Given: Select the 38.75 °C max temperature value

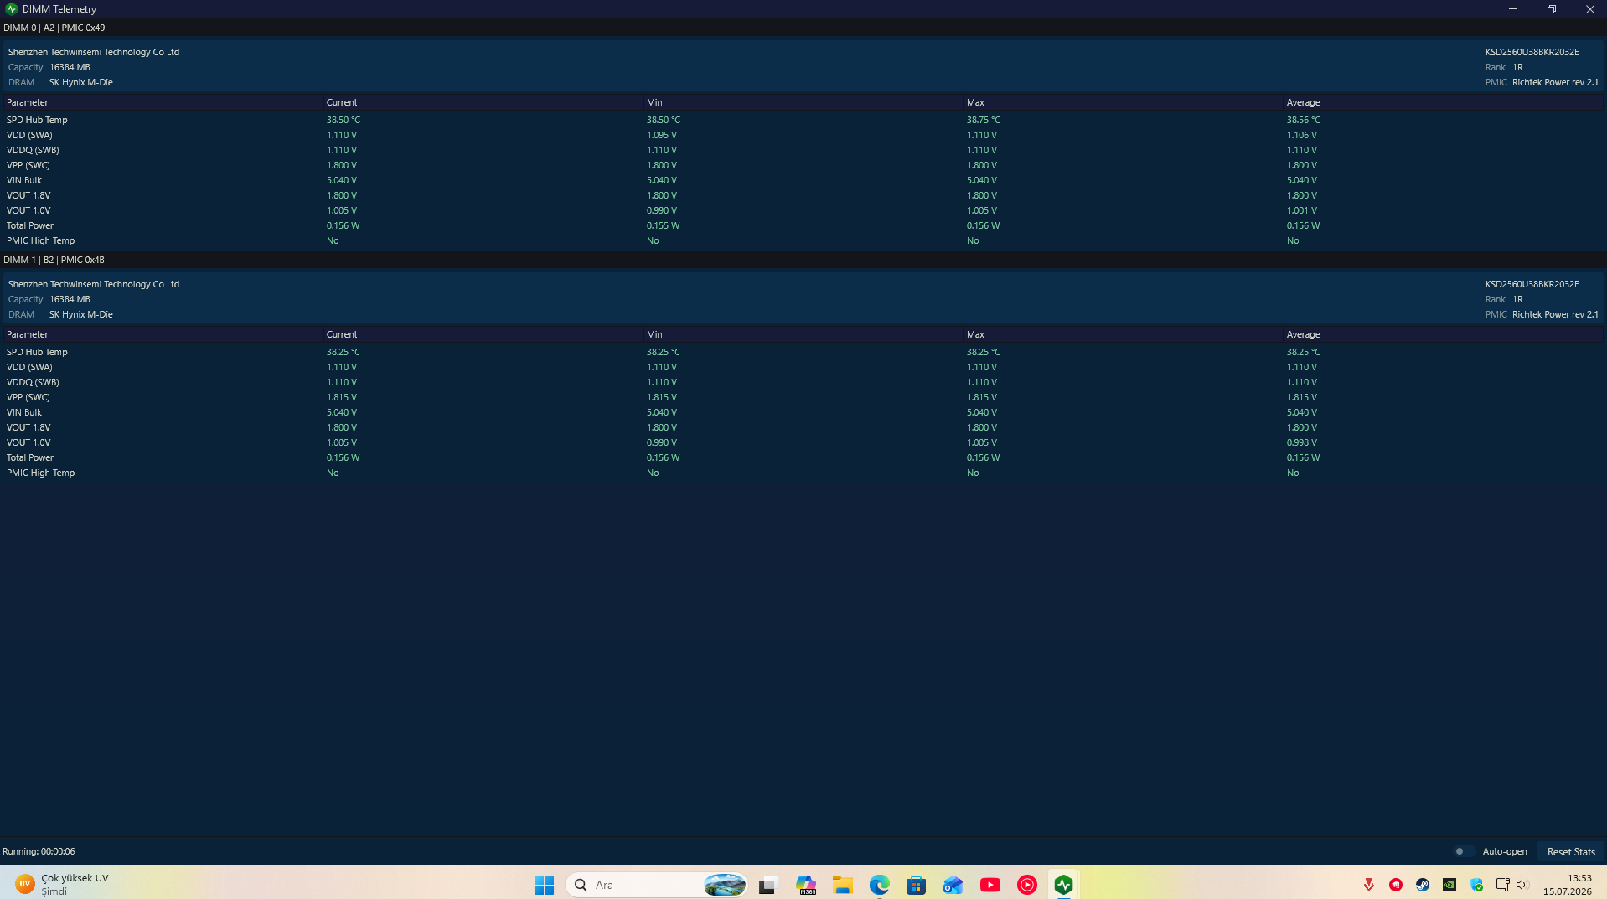Looking at the screenshot, I should click(x=984, y=120).
